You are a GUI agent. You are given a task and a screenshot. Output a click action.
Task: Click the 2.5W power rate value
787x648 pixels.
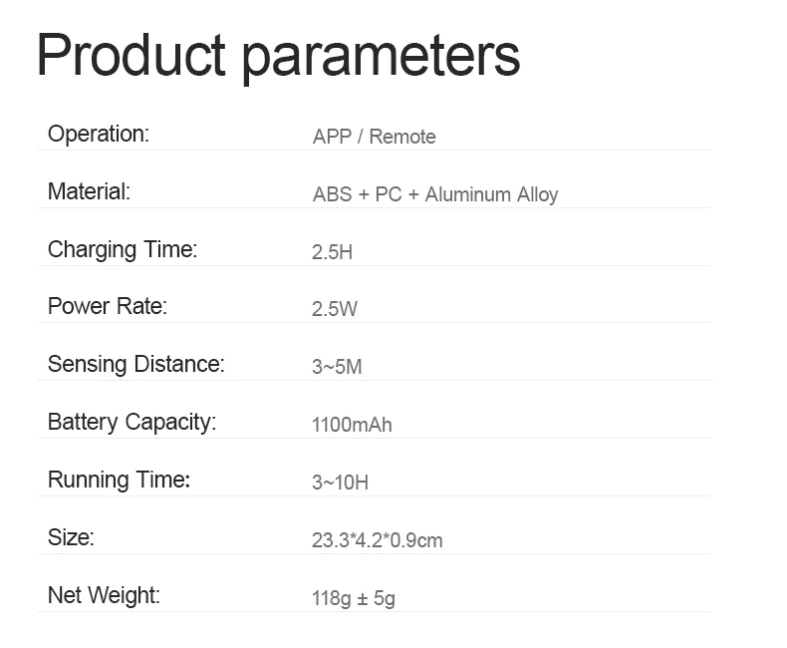coord(335,309)
